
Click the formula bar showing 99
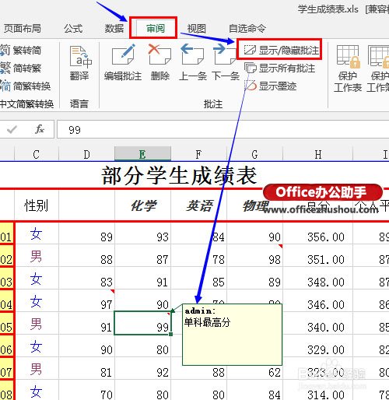click(x=223, y=129)
